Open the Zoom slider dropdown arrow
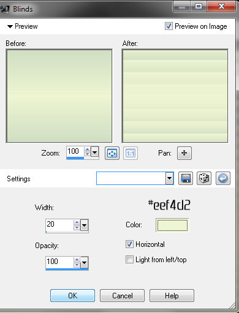The width and height of the screenshot is (239, 313). tap(95, 152)
